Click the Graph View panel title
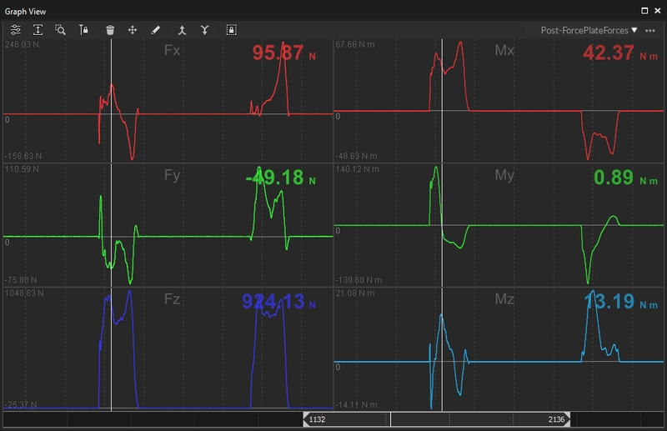 coord(26,12)
